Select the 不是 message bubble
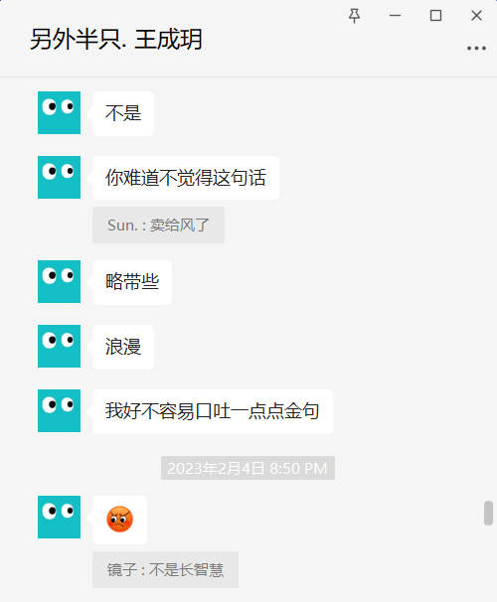Screen dimensions: 497x602 123,113
